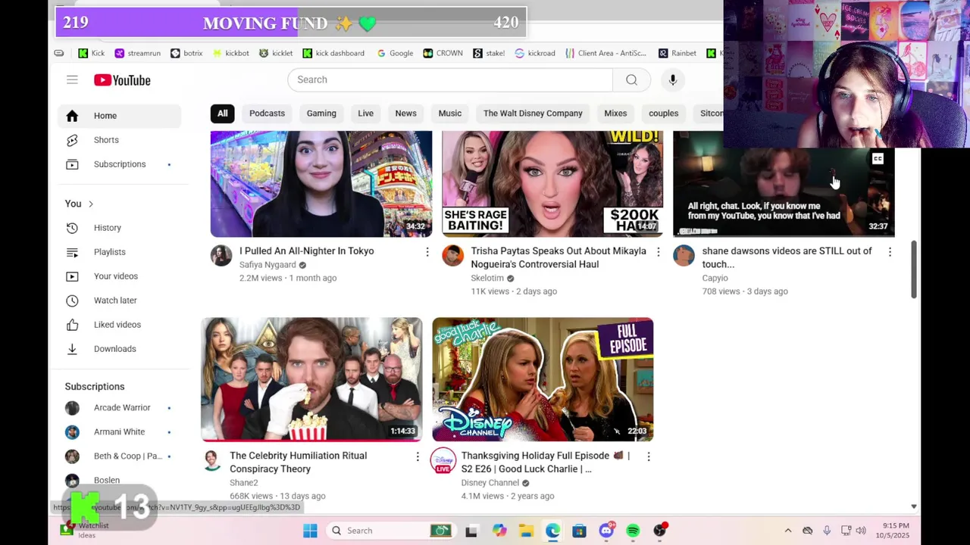Open Safiya Nygaard channel avatar
The height and width of the screenshot is (545, 970).
coord(221,256)
